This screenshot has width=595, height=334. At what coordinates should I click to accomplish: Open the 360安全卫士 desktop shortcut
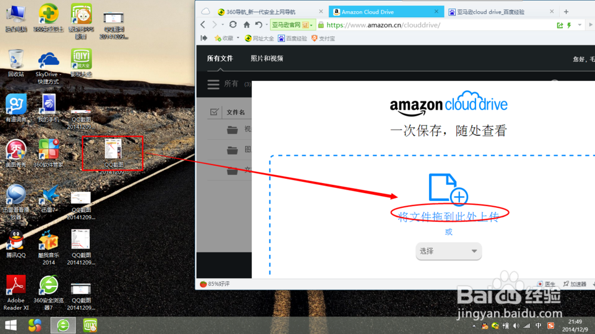tap(48, 18)
